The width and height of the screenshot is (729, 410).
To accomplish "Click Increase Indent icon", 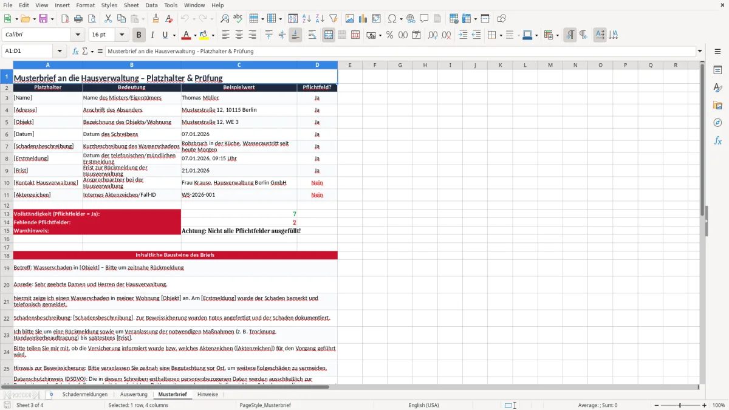I will pos(463,35).
